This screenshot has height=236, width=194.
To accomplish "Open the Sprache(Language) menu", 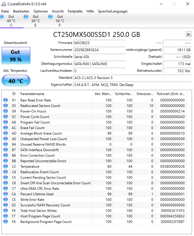I will [x=113, y=11].
